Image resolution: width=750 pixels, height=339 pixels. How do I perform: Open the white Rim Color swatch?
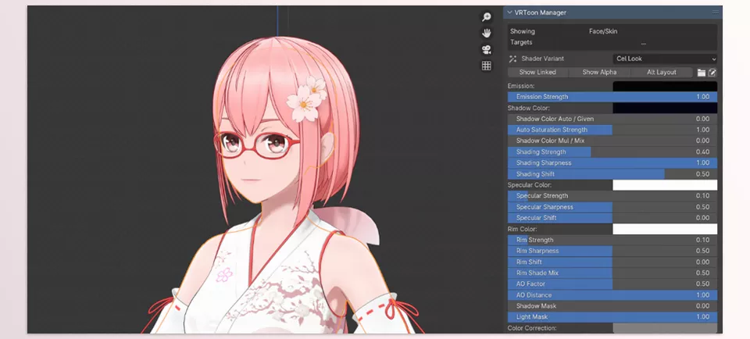tap(665, 229)
